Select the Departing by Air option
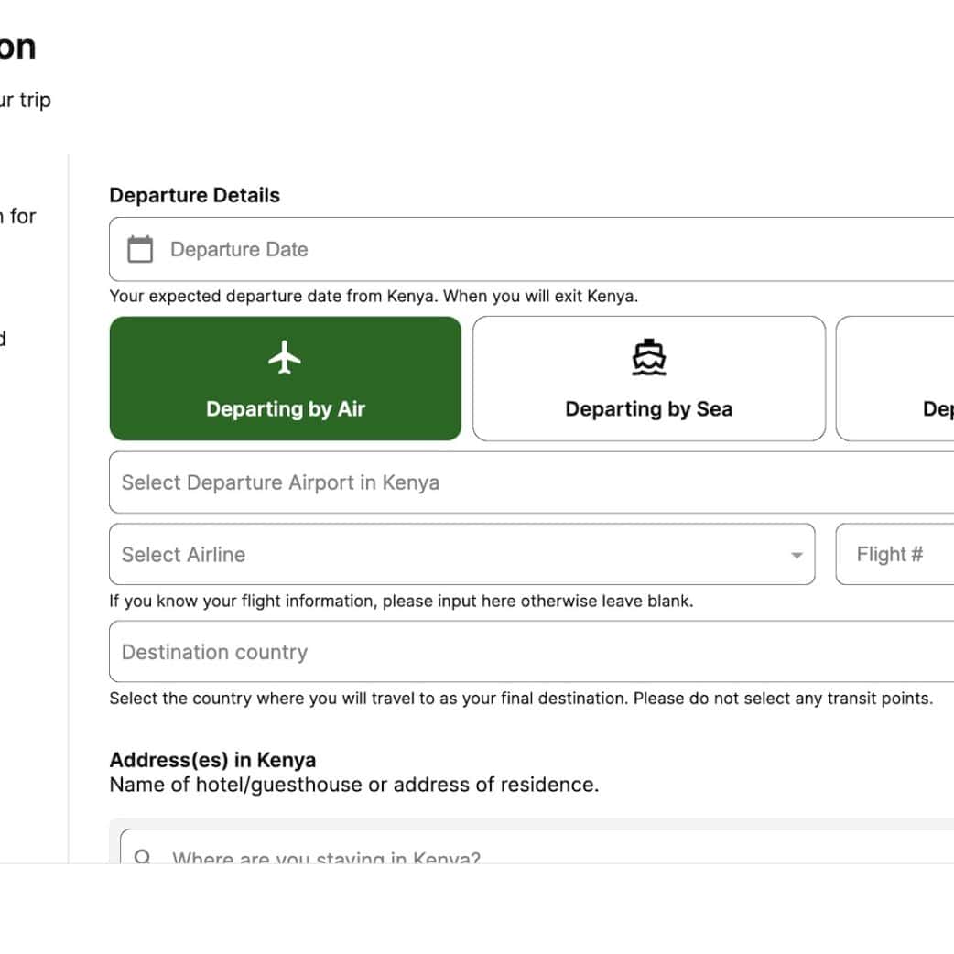The height and width of the screenshot is (954, 954). coord(285,379)
